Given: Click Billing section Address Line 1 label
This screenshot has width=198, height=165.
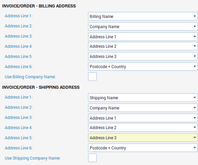Looking at the screenshot, I should [19, 16].
